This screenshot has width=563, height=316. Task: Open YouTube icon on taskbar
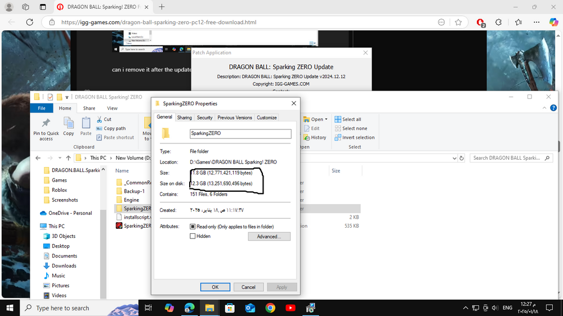pos(291,308)
